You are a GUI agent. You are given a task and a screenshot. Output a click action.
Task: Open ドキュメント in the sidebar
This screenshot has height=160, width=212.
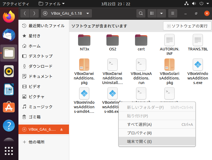coord(44,76)
